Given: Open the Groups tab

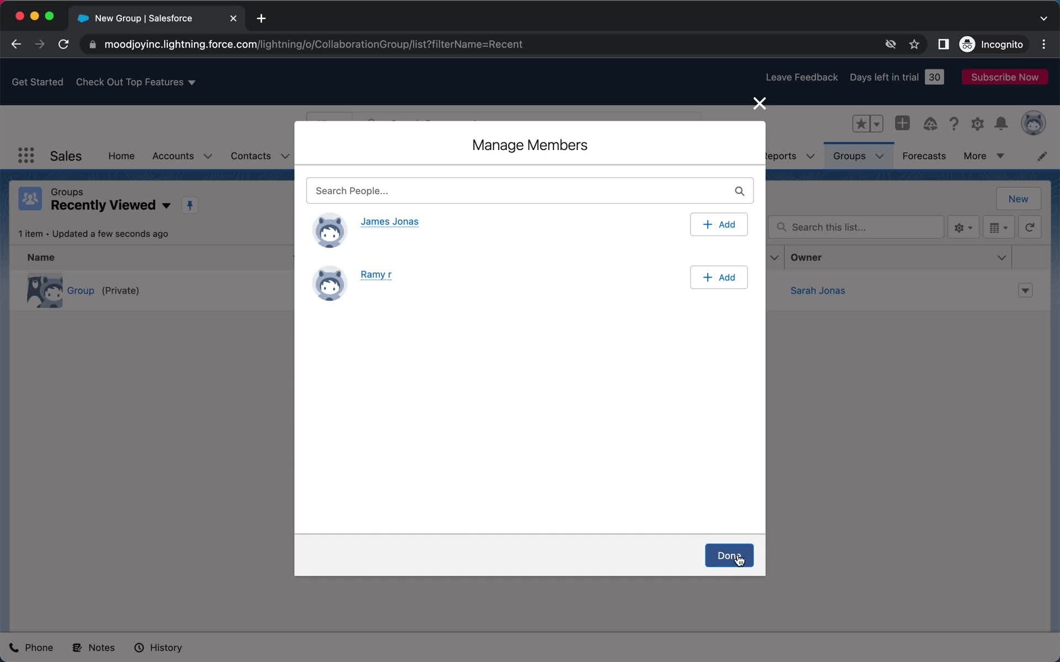Looking at the screenshot, I should [849, 156].
